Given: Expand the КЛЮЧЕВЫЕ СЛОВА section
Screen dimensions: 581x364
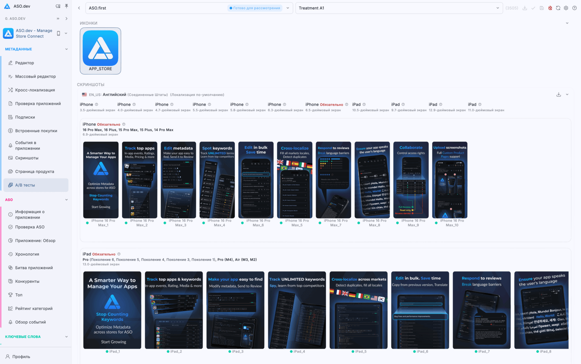Looking at the screenshot, I should [x=66, y=336].
